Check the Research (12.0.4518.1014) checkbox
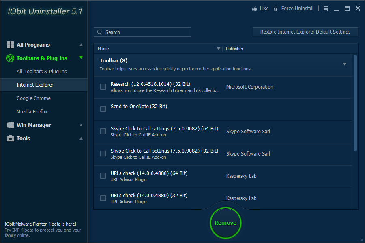Viewport: 365px width, 243px height. click(x=103, y=87)
